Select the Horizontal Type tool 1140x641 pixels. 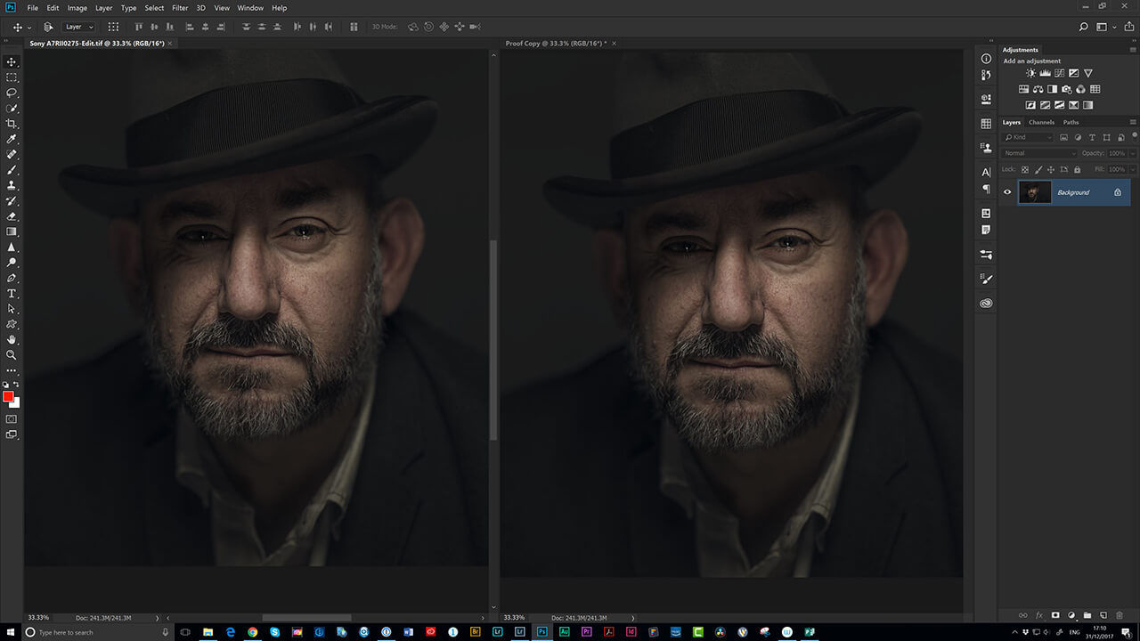click(12, 293)
